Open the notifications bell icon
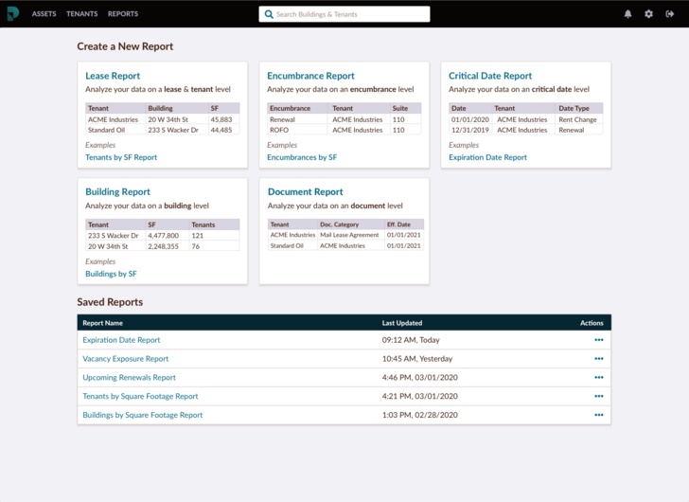The height and width of the screenshot is (502, 689). pyautogui.click(x=627, y=14)
